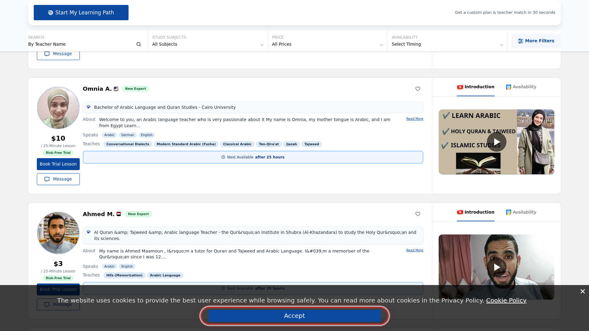This screenshot has height=331, width=589.
Task: Click the Hifz-(Memorization) tag
Action: pos(125,276)
